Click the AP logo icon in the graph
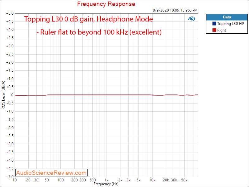249x187 pixels. point(191,19)
